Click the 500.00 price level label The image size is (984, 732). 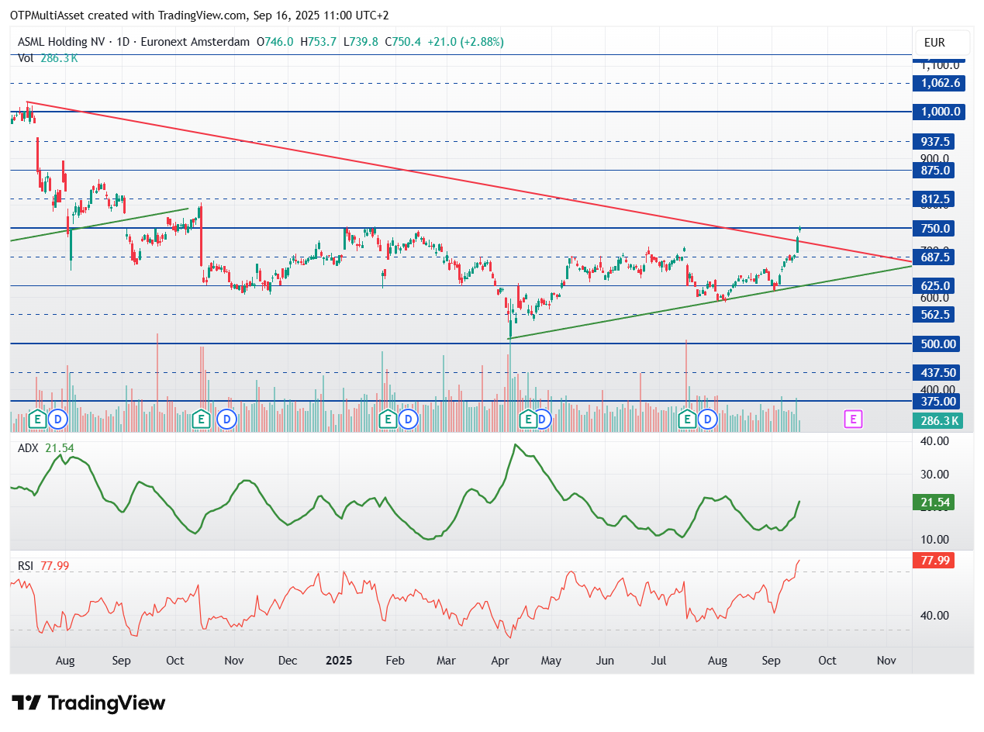[x=937, y=344]
